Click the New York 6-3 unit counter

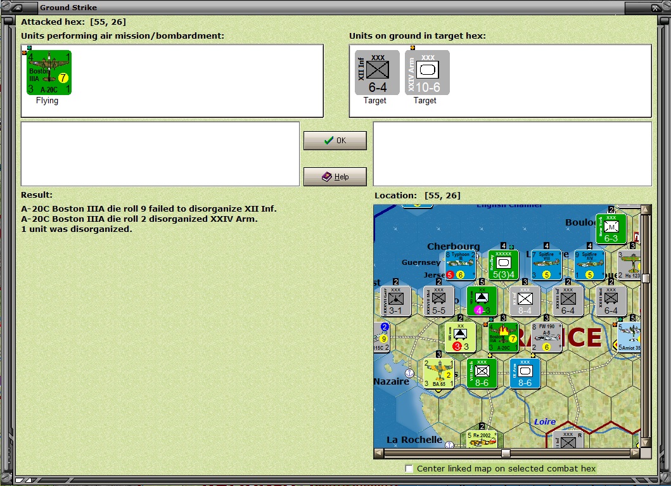tap(611, 229)
